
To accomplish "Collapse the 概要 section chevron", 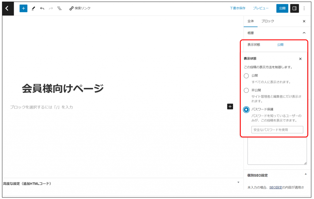I will click(x=304, y=33).
